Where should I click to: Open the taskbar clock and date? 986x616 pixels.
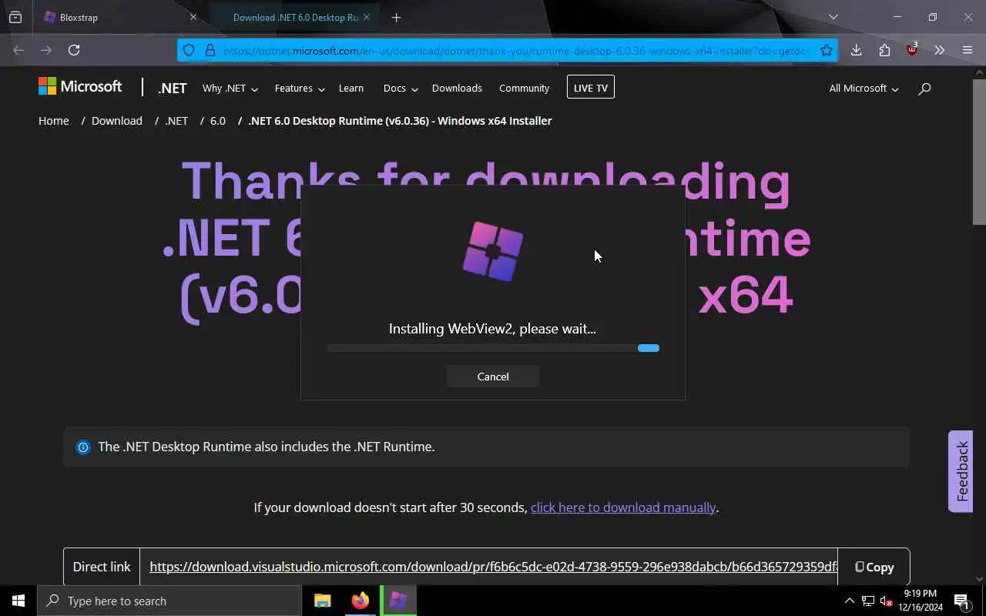point(921,601)
